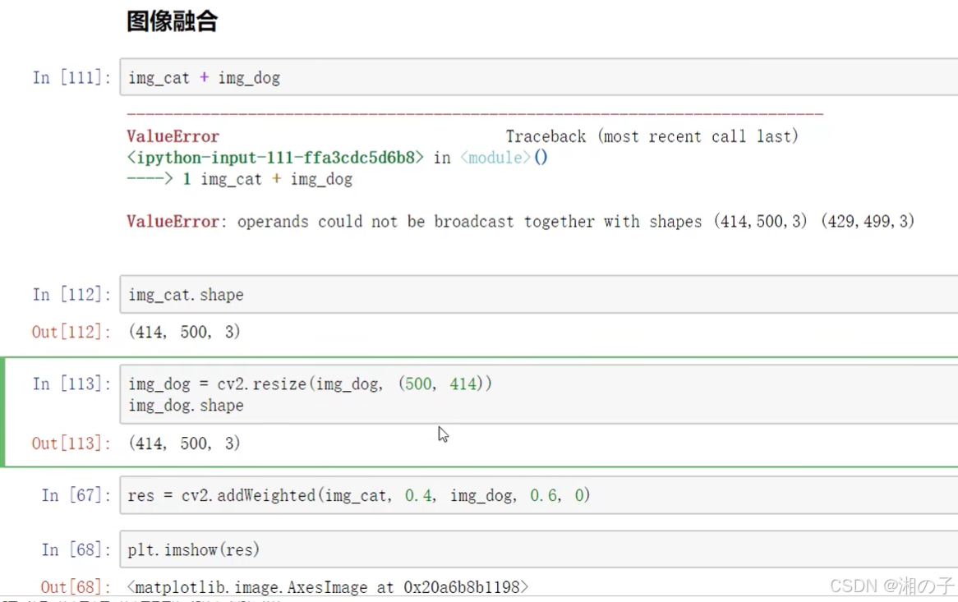Click the In [112]: prompt label
958x602 pixels.
(71, 294)
